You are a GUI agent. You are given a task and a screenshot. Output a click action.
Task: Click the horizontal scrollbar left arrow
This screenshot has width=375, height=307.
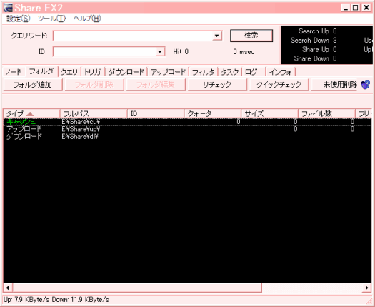coord(8,288)
